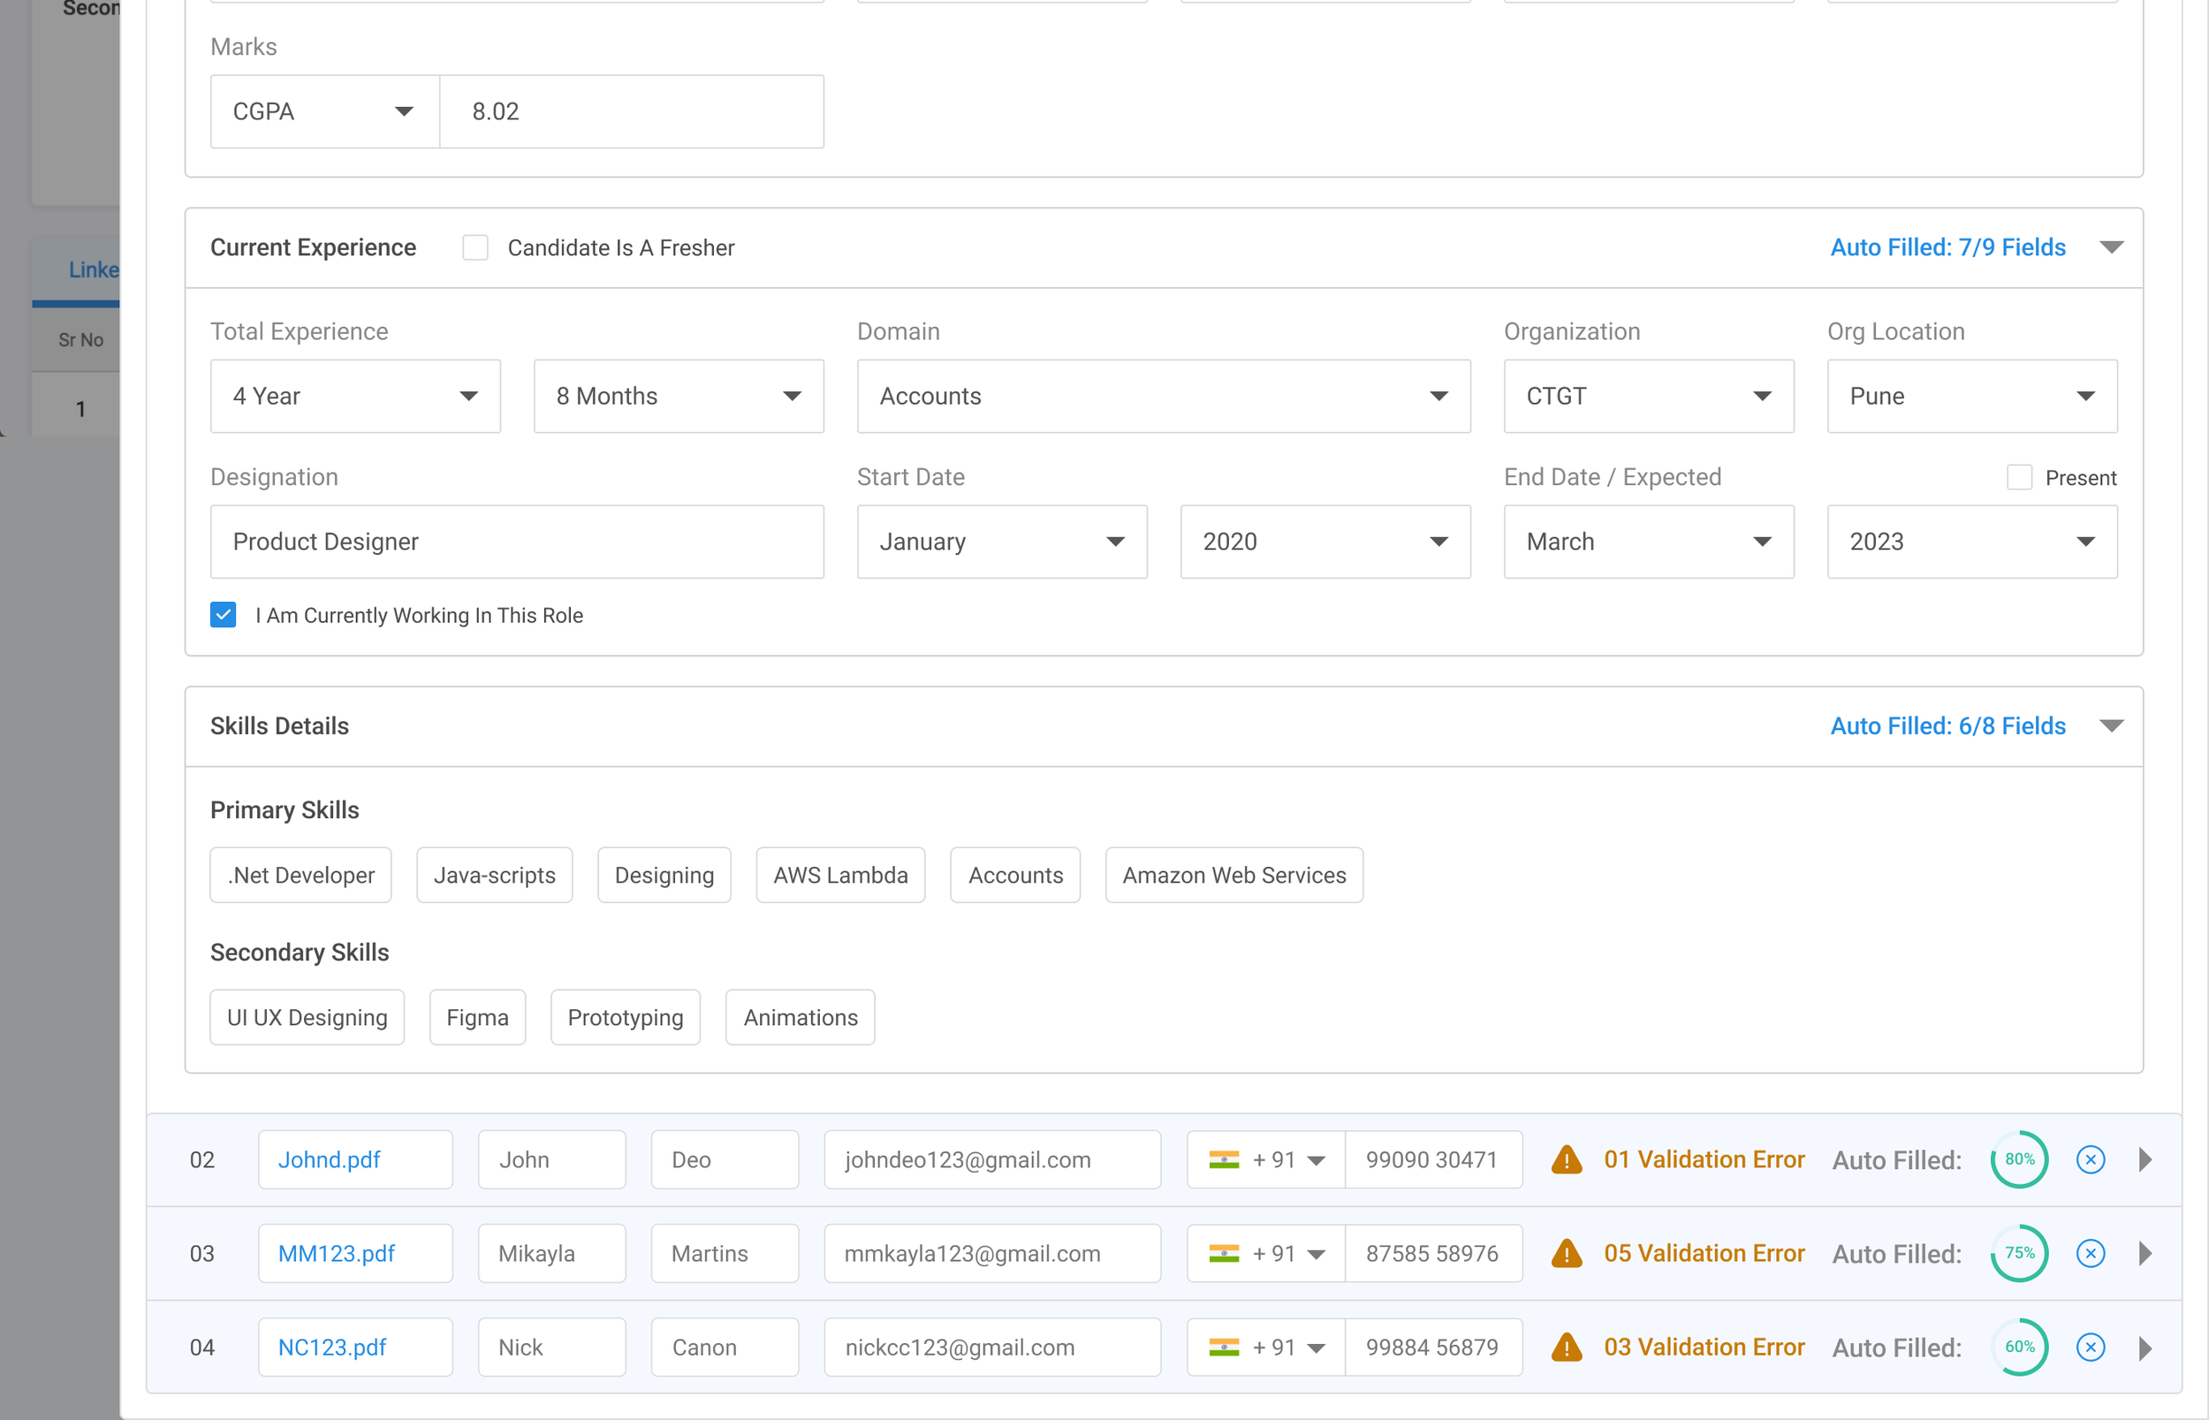Expand John Deo row using right arrow
The width and height of the screenshot is (2209, 1420).
click(2145, 1160)
